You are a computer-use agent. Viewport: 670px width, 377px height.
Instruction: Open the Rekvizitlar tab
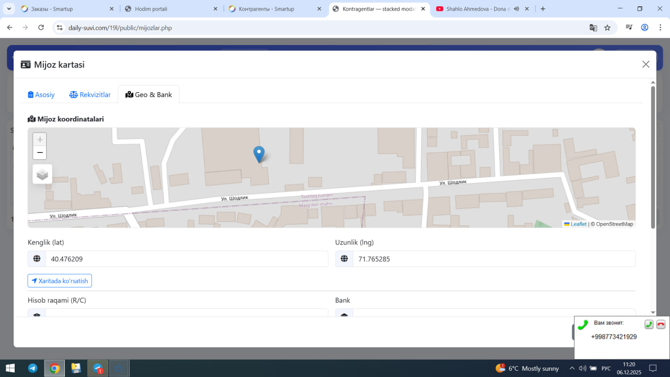pos(90,95)
